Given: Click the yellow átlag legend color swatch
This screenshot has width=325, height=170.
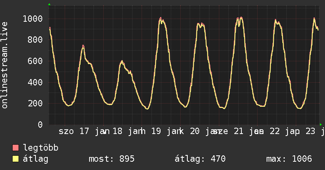Looking at the screenshot, I should 15,159.
